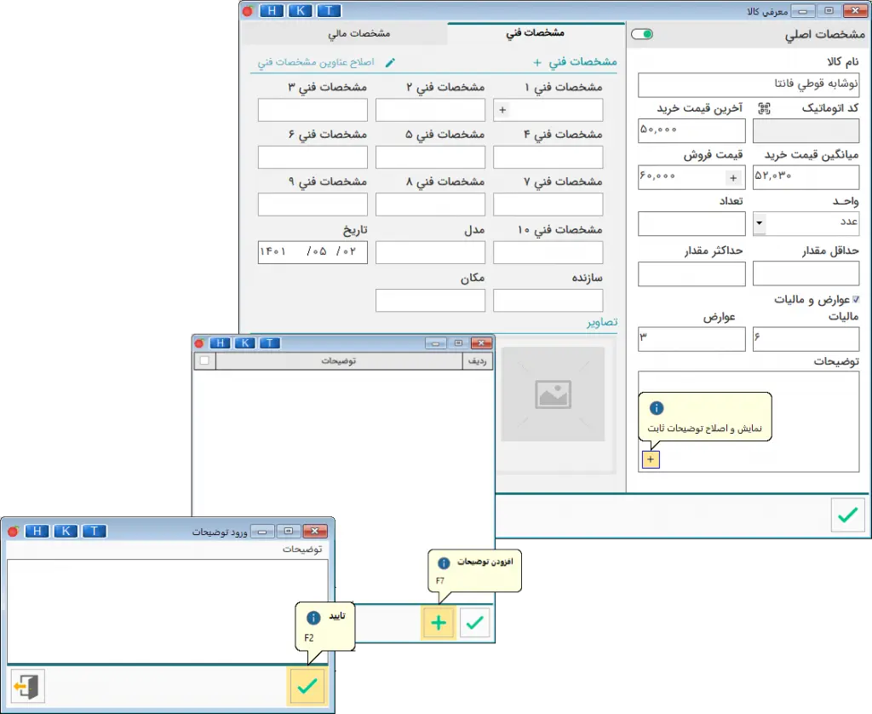Click the plus button under توضیحات box
The image size is (872, 714).
click(x=651, y=459)
